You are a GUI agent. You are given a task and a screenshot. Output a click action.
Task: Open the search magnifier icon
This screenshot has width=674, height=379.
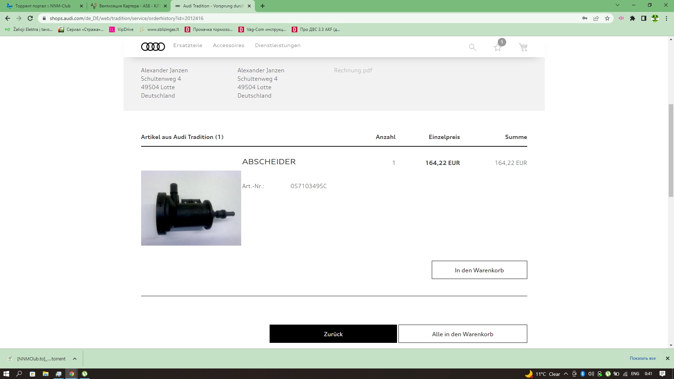pos(473,47)
